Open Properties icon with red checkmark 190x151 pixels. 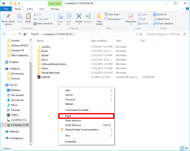point(131,16)
